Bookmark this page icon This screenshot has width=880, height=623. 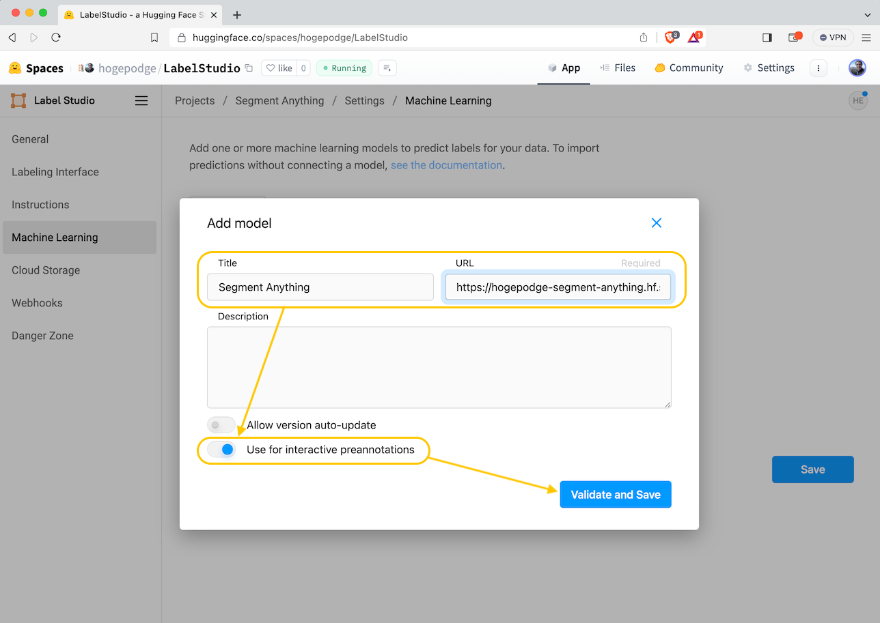coord(154,38)
